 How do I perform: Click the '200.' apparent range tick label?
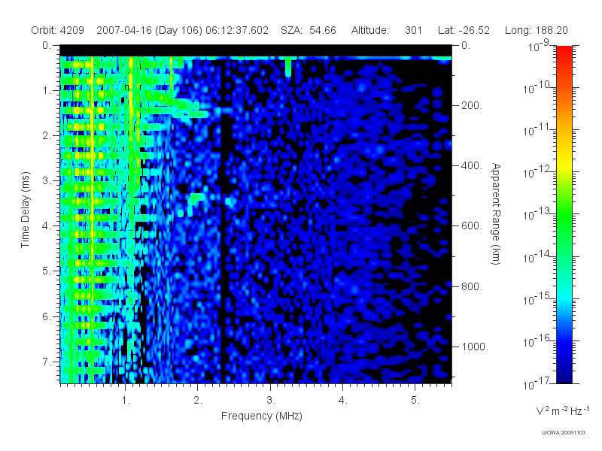[x=472, y=105]
